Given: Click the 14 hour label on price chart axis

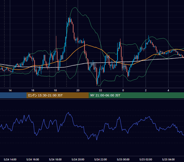Looking at the screenshot, I should pyautogui.click(x=10, y=90).
